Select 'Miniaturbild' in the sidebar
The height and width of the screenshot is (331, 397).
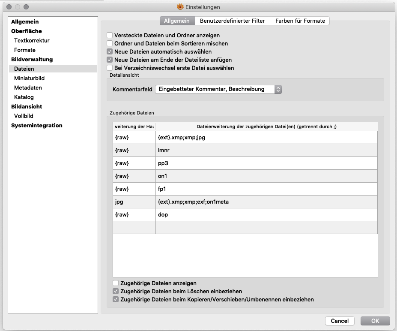point(29,78)
